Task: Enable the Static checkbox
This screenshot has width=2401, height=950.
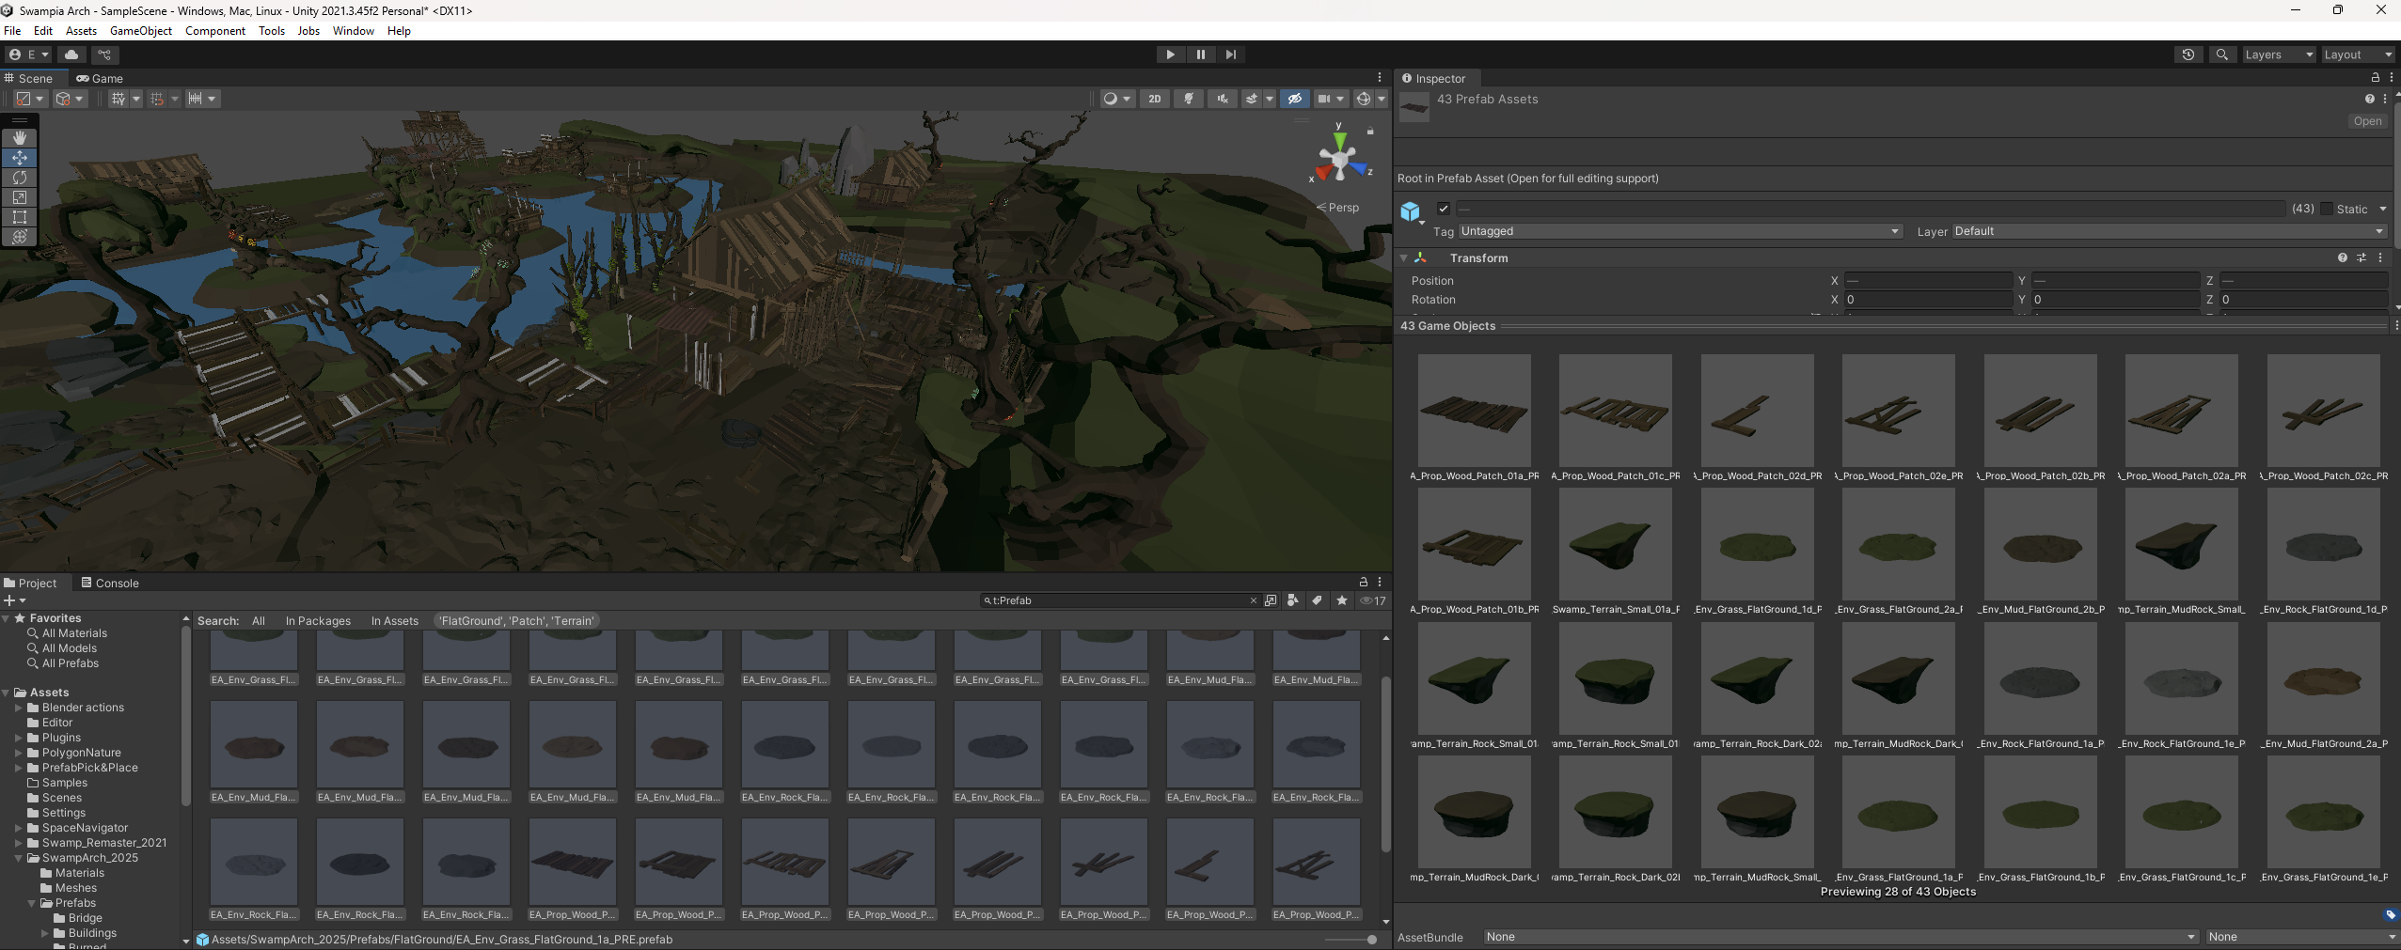Action: 2327,209
